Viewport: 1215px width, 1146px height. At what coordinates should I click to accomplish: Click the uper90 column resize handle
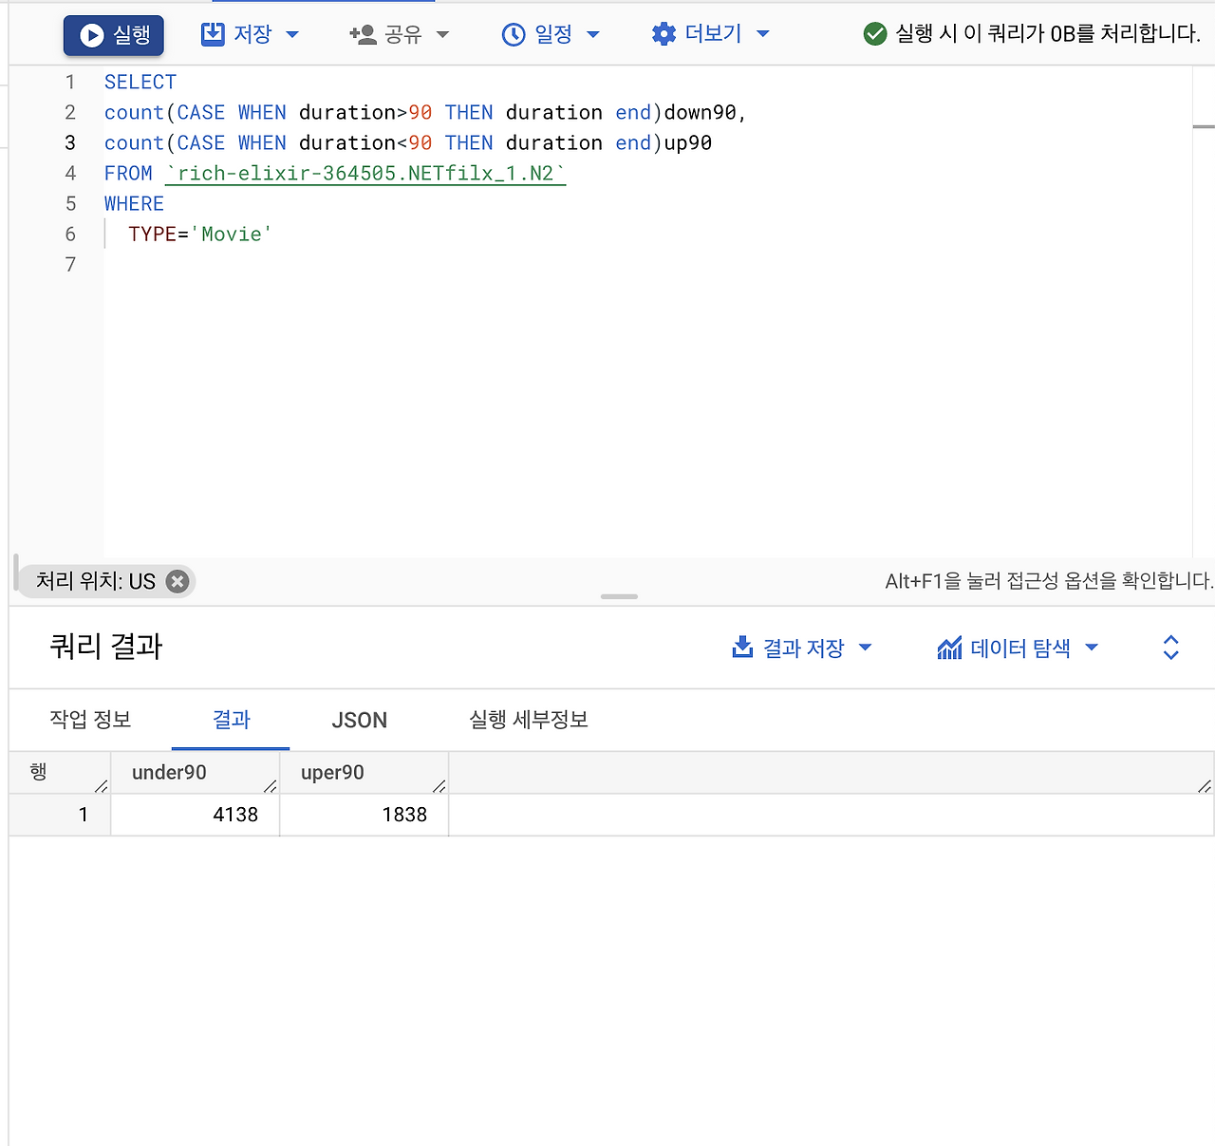439,785
